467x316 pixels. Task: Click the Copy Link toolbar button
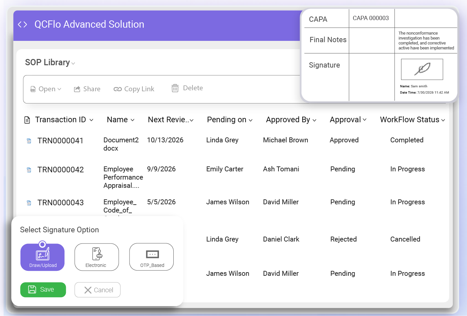pyautogui.click(x=134, y=89)
